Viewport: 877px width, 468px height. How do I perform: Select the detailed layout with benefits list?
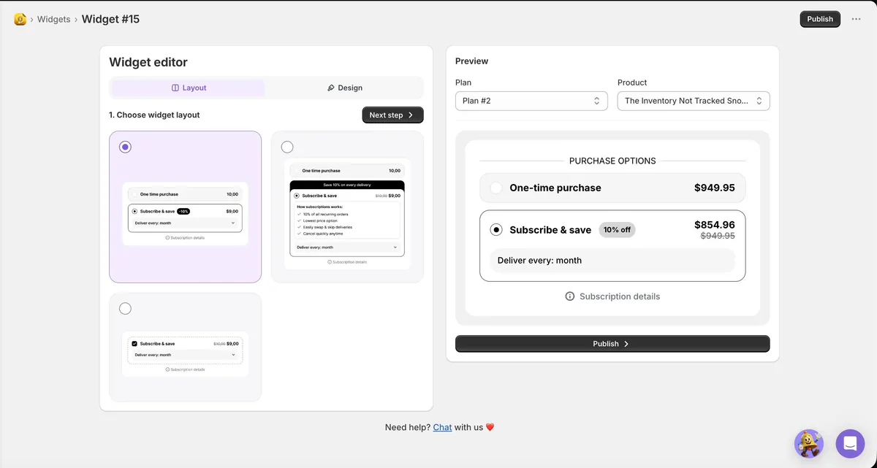287,147
